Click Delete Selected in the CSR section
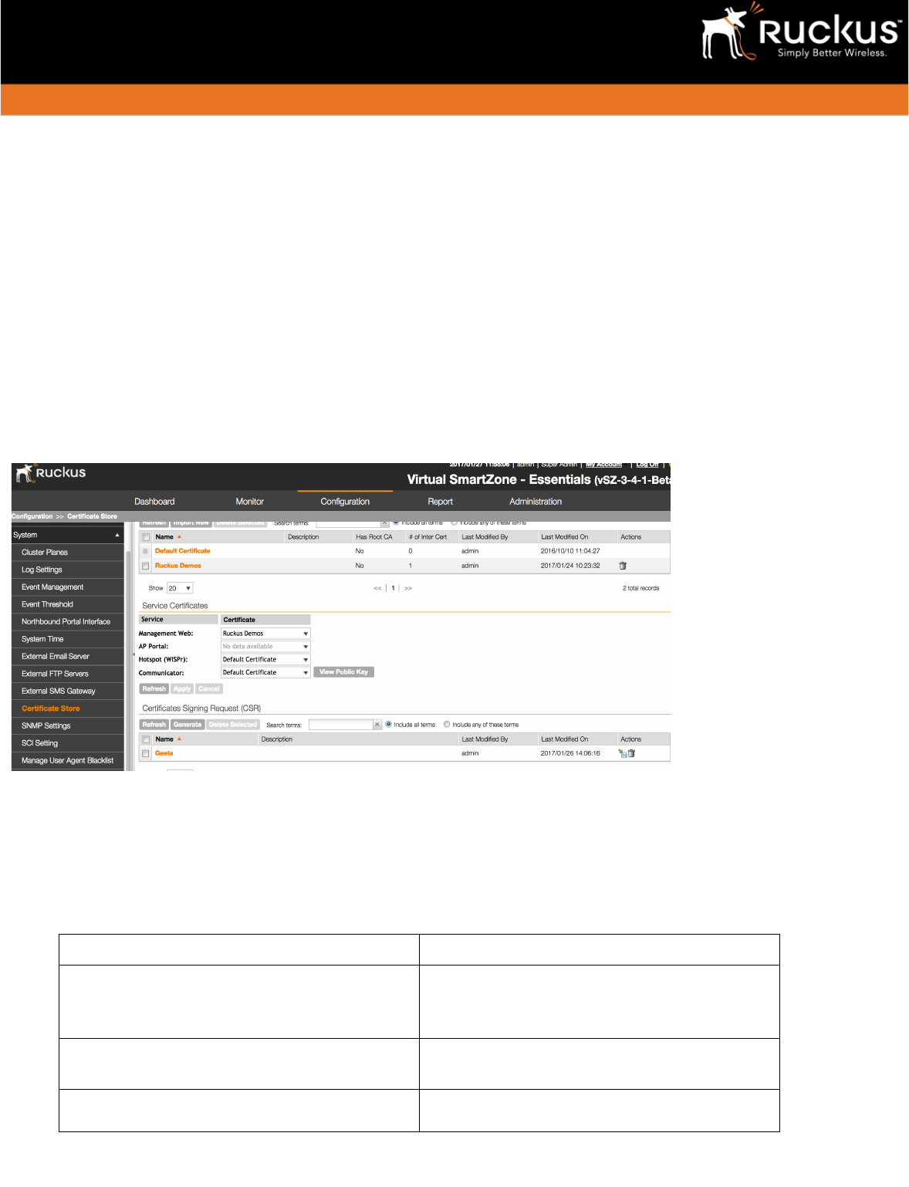 point(233,725)
